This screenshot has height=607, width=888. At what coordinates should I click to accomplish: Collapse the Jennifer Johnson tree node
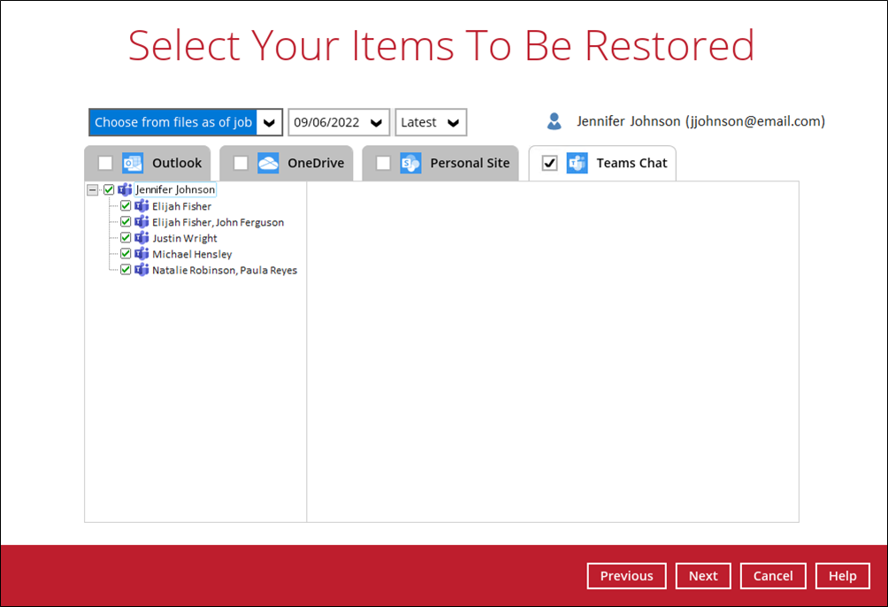click(92, 189)
